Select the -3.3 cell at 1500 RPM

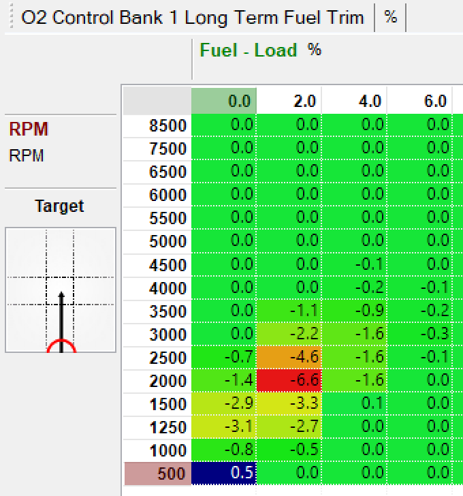coord(289,404)
